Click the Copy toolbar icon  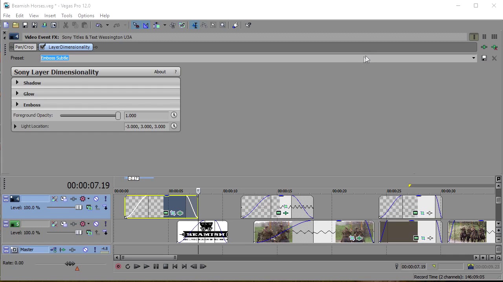click(75, 25)
